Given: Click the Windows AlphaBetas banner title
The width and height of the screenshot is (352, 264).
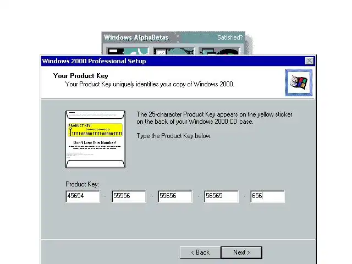Looking at the screenshot, I should coord(136,37).
